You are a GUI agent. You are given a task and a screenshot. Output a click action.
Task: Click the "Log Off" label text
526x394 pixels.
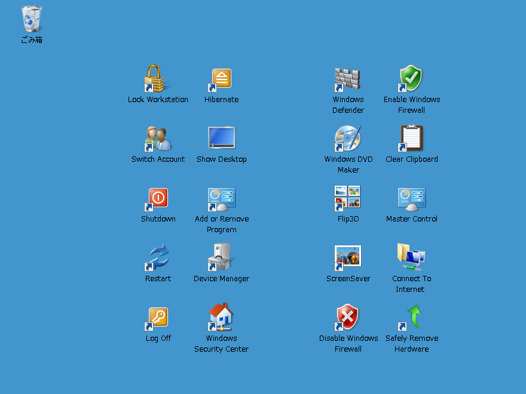point(158,338)
